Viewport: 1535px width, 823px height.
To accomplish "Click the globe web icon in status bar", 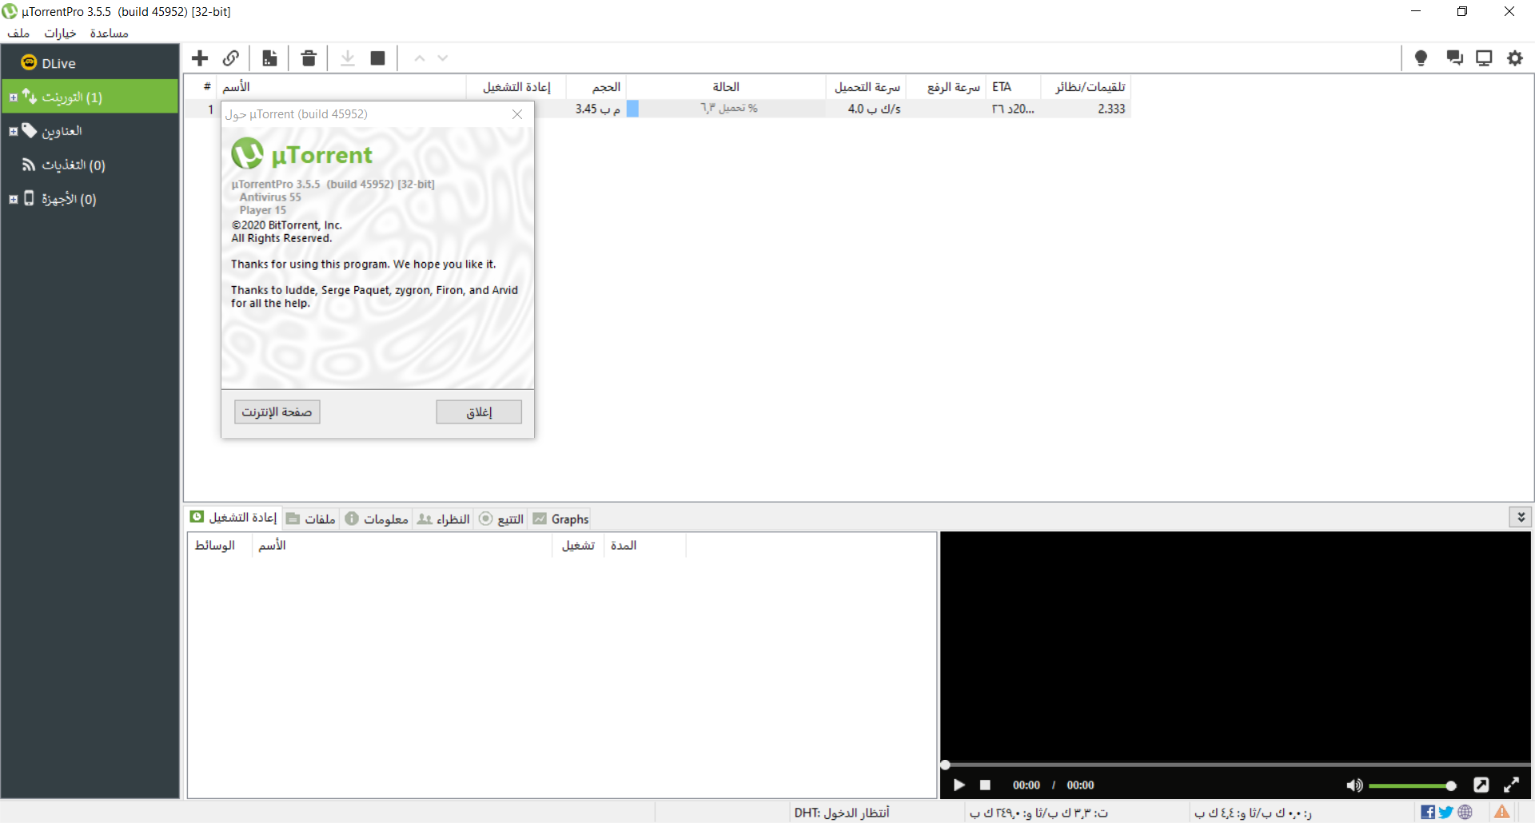I will pyautogui.click(x=1465, y=812).
